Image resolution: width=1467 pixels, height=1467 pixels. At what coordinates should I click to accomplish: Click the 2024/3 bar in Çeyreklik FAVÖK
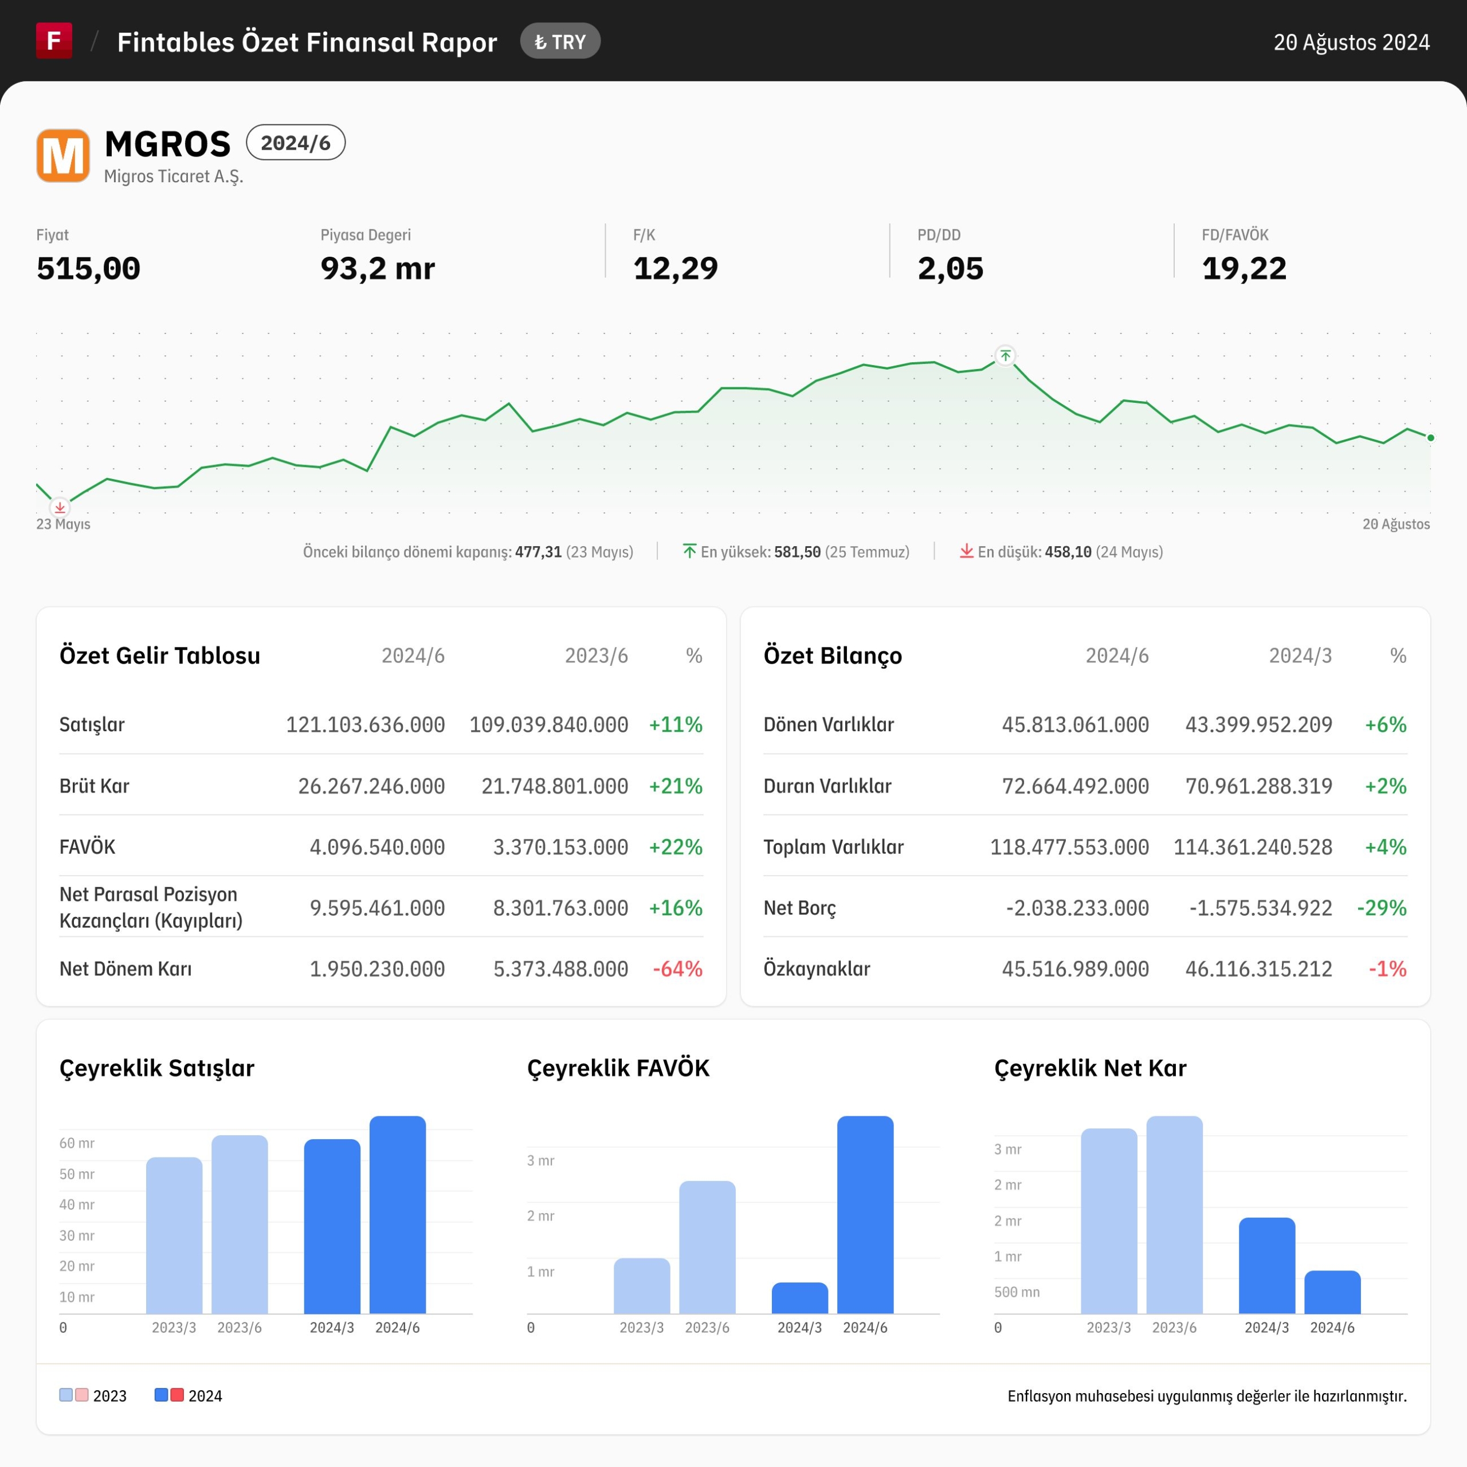pos(799,1299)
